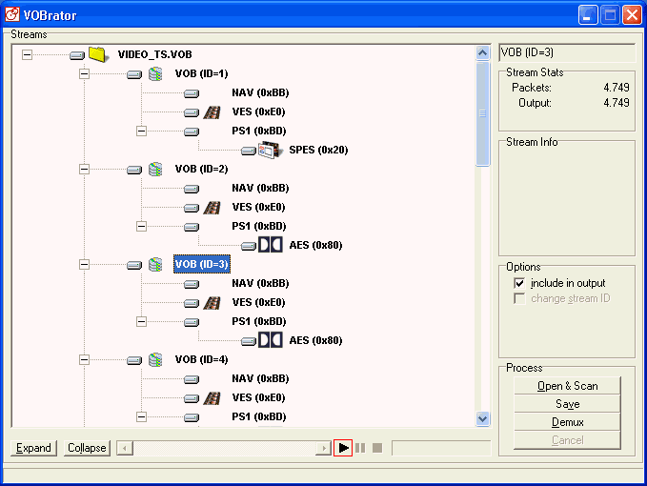Click the pause playback button
This screenshot has height=486, width=647.
point(360,448)
